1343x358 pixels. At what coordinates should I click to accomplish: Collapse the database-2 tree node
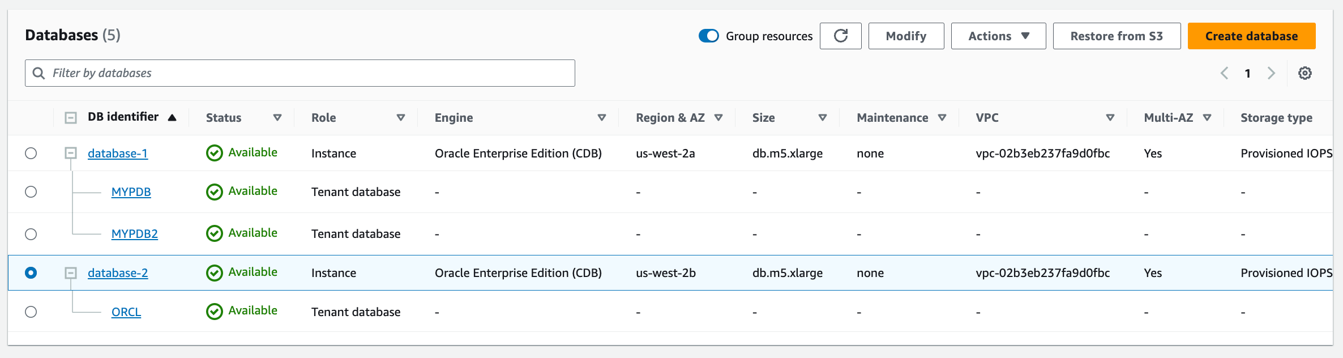click(x=71, y=273)
